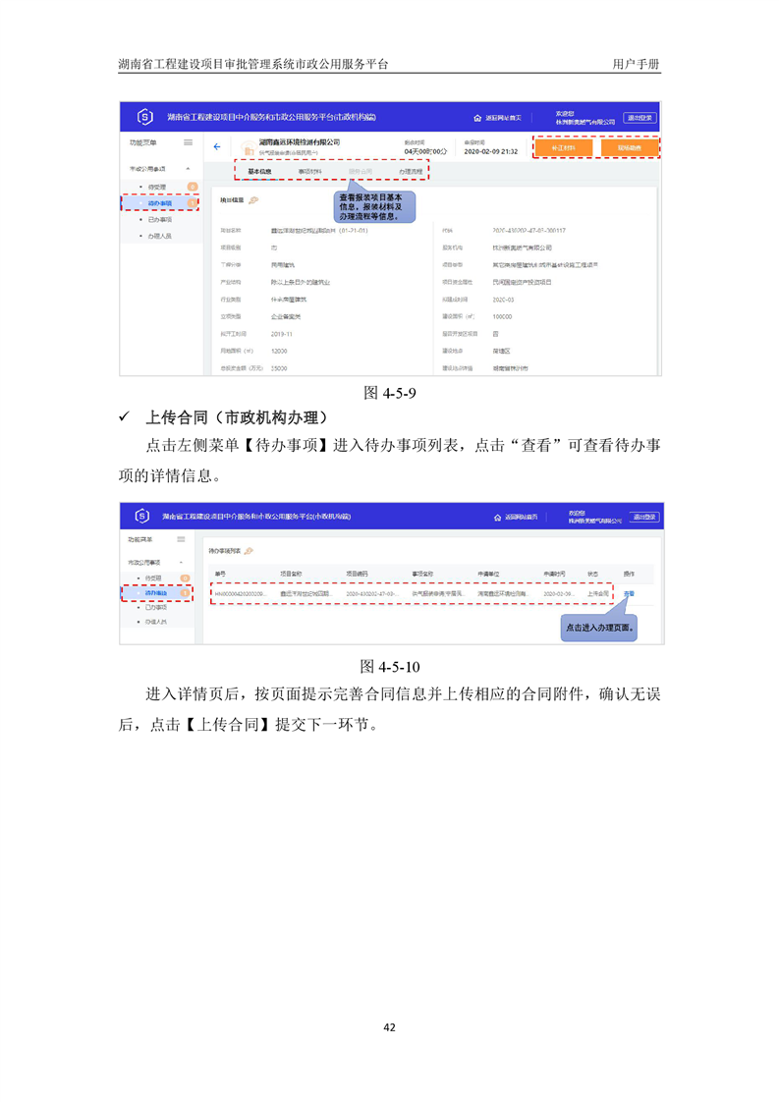Viewport: 779px width, 1102px height.
Task: Select 待受理 in figure 4-5-10 sidebar
Action: coord(153,579)
